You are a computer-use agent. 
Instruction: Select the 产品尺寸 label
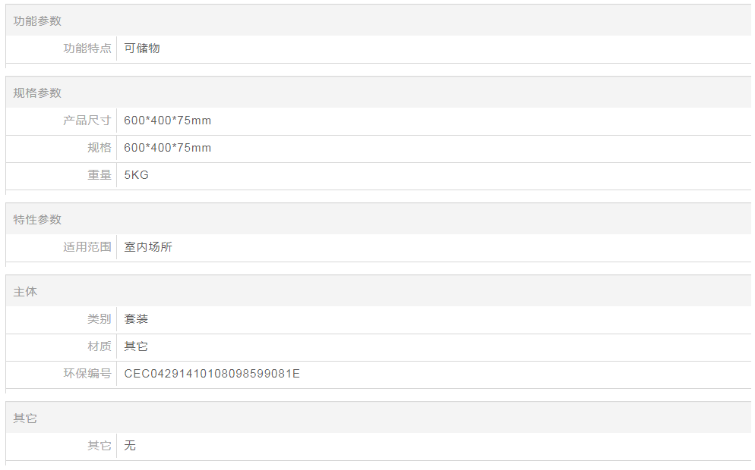click(87, 121)
